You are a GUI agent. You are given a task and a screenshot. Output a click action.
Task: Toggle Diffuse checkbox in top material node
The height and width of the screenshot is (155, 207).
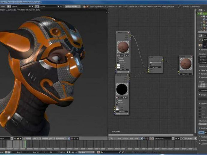coord(118,58)
